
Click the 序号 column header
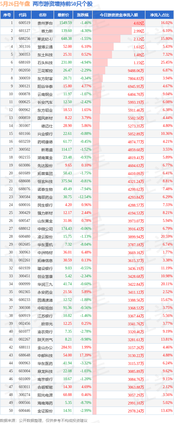(x=7, y=15)
